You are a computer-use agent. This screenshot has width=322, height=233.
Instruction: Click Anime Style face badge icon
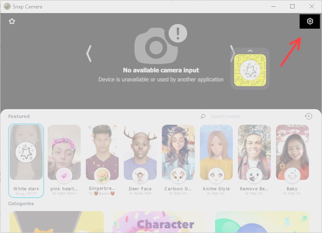216,176
